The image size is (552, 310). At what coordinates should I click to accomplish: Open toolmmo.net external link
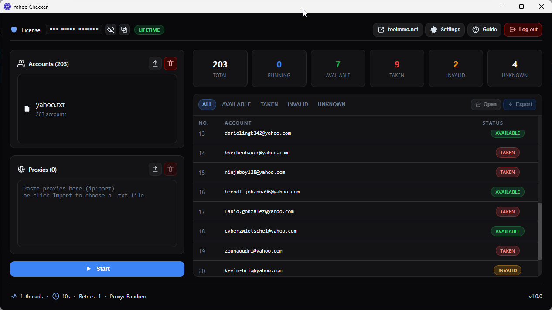coord(398,30)
